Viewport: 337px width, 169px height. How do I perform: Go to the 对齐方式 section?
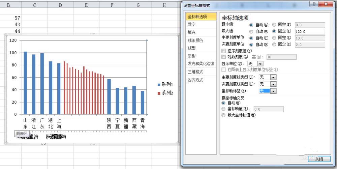195,80
